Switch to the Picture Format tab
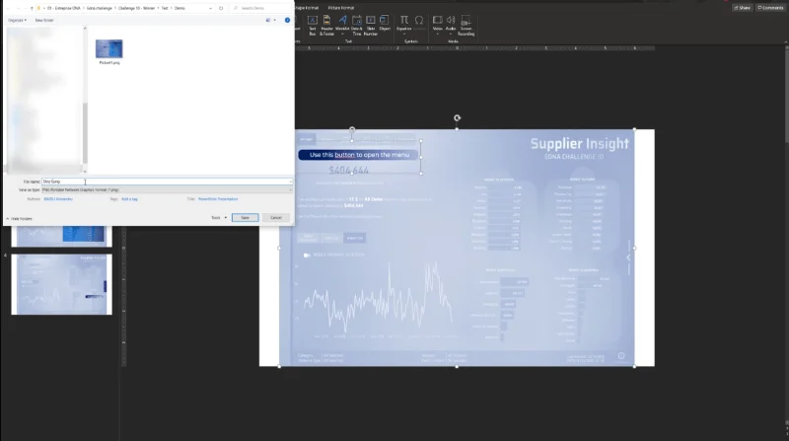This screenshot has width=789, height=441. [340, 8]
